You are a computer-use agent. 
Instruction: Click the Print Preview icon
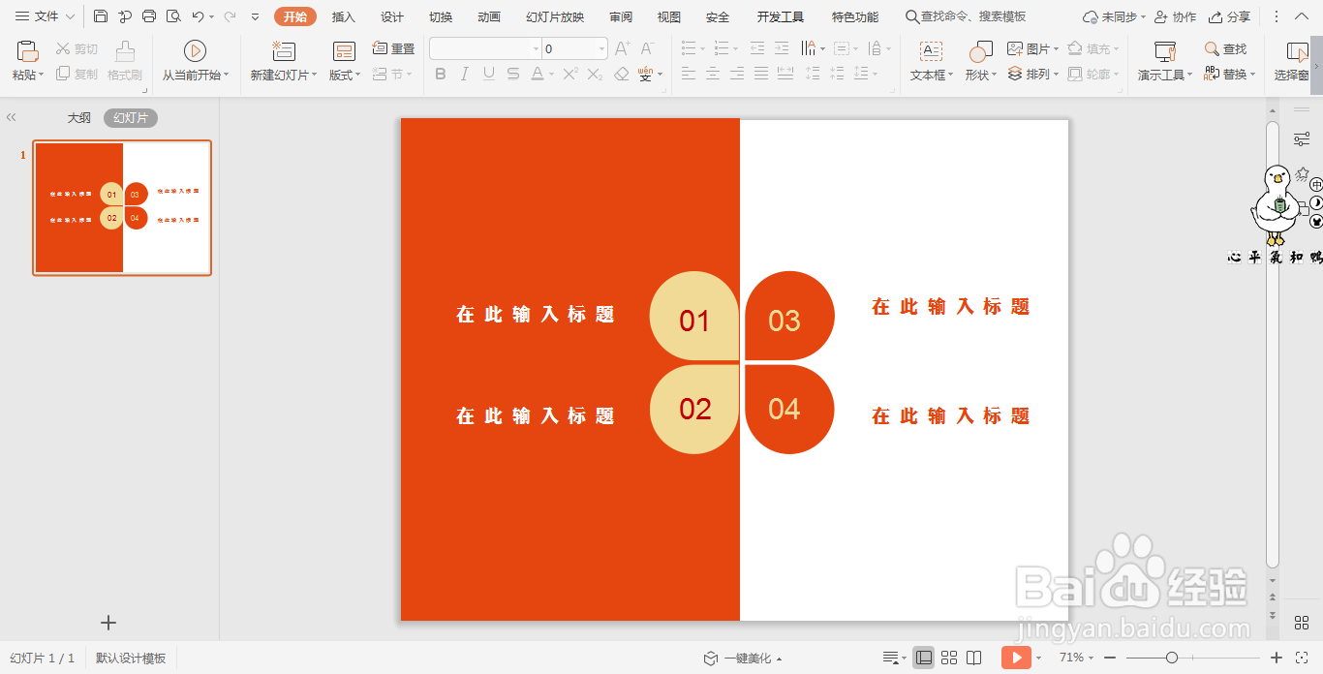[173, 16]
